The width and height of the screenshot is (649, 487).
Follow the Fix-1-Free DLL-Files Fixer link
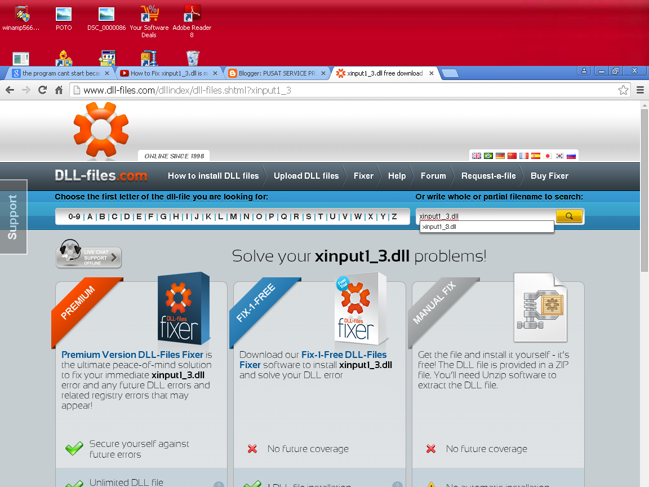click(x=313, y=360)
